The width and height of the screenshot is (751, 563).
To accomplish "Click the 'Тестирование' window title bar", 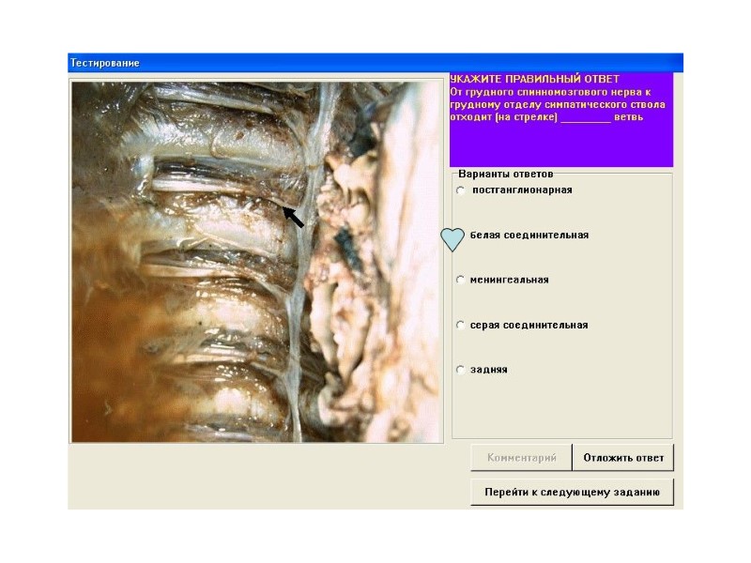I will pyautogui.click(x=375, y=63).
